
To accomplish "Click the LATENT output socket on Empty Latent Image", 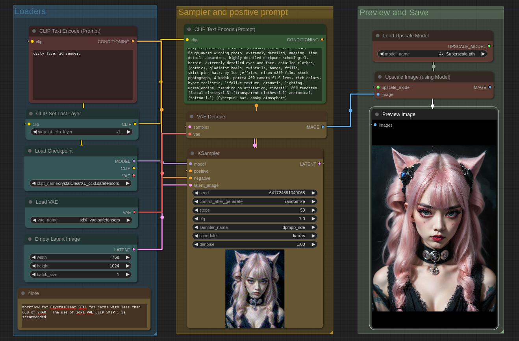I will click(133, 249).
